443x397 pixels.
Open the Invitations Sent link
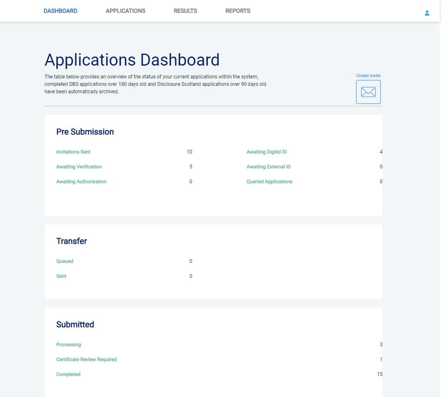(73, 152)
